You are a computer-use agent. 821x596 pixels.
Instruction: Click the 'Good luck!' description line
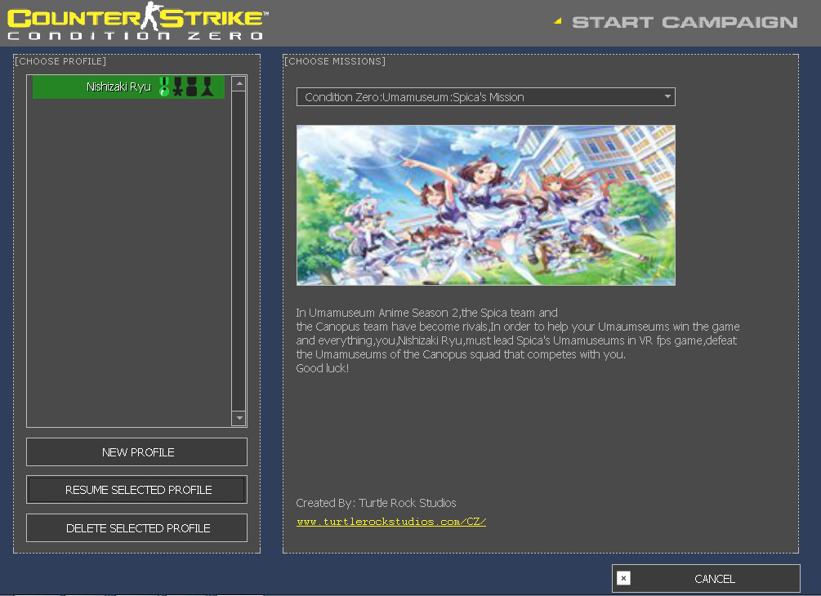pyautogui.click(x=322, y=368)
